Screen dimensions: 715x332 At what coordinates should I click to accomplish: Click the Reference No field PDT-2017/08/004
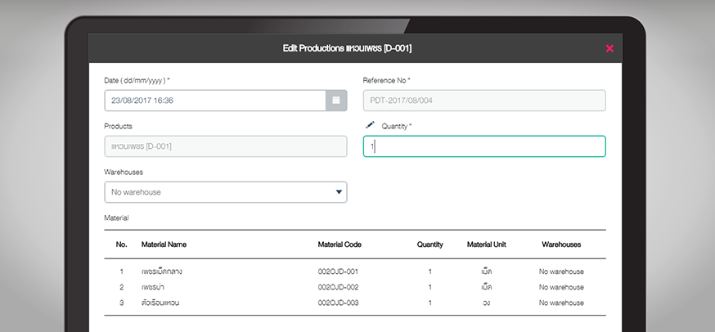click(483, 101)
